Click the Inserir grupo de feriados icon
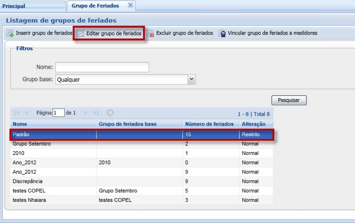This screenshot has height=223, width=355. pos(9,33)
